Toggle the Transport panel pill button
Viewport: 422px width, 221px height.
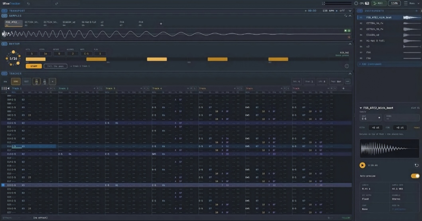point(4,11)
